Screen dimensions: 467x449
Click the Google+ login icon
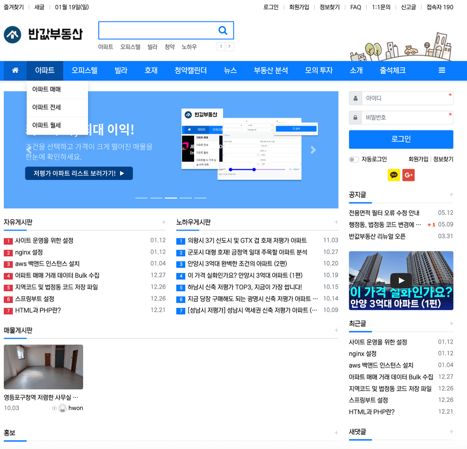coord(408,175)
